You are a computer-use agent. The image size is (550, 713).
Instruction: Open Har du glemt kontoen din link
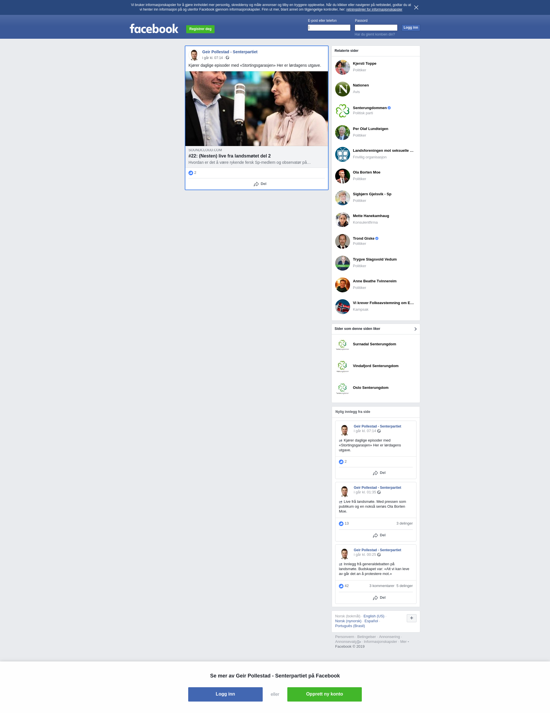tap(375, 34)
